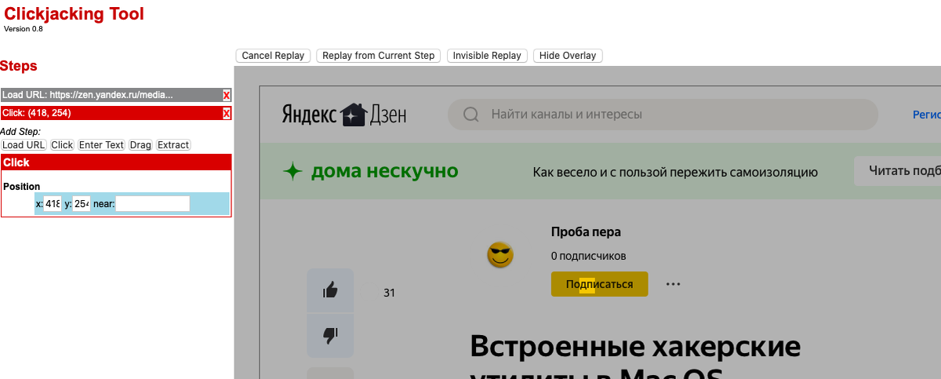941x379 pixels.
Task: Click the Steps heading
Action: pyautogui.click(x=19, y=66)
